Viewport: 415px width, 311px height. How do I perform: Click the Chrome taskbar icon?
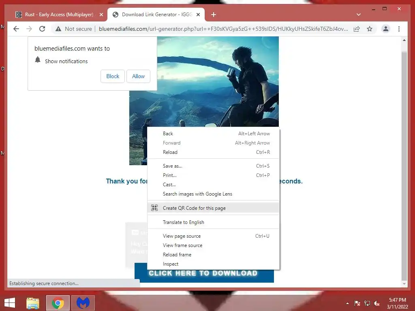[58, 303]
